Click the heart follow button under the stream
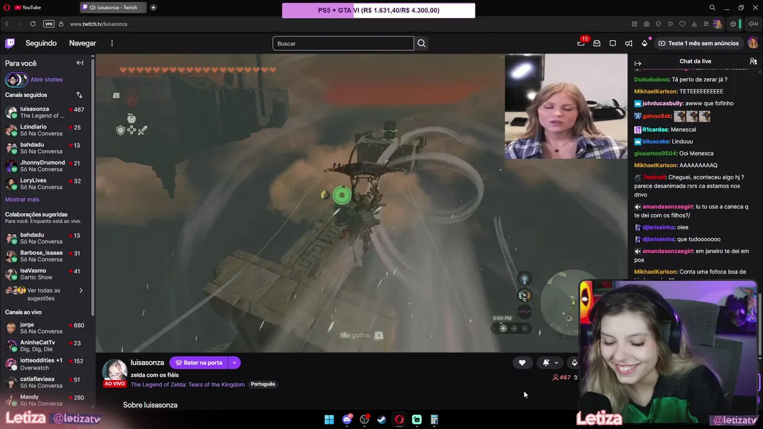The image size is (763, 429). pyautogui.click(x=522, y=362)
